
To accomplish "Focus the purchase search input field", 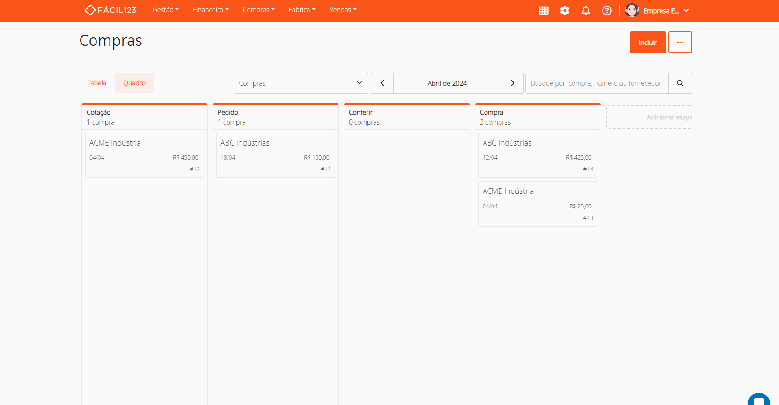I will click(596, 83).
